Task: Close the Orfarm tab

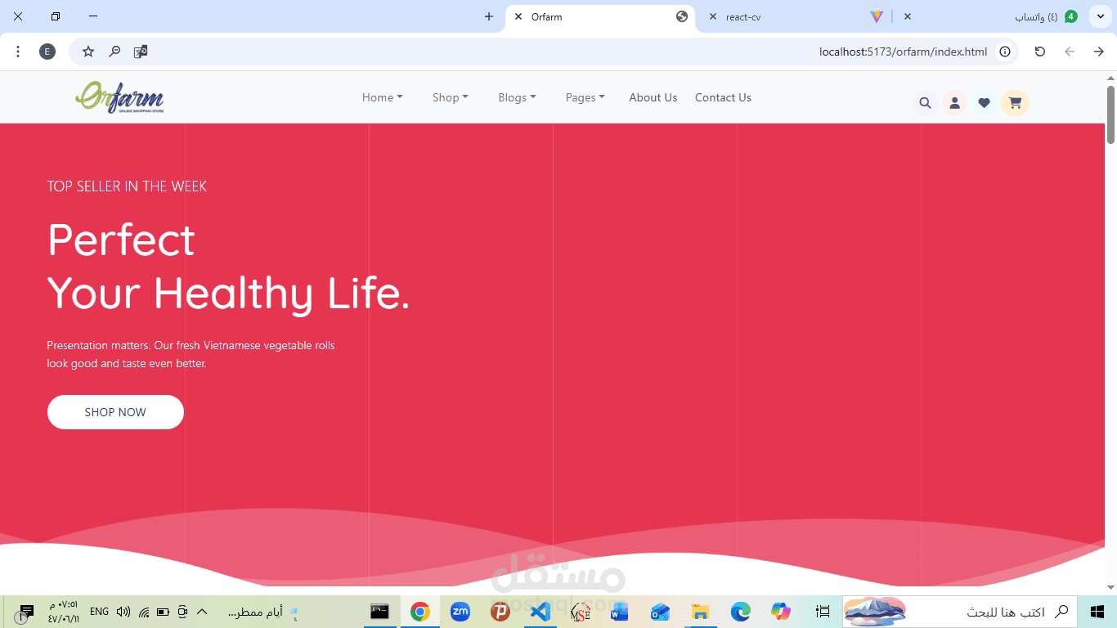Action: pyautogui.click(x=518, y=16)
